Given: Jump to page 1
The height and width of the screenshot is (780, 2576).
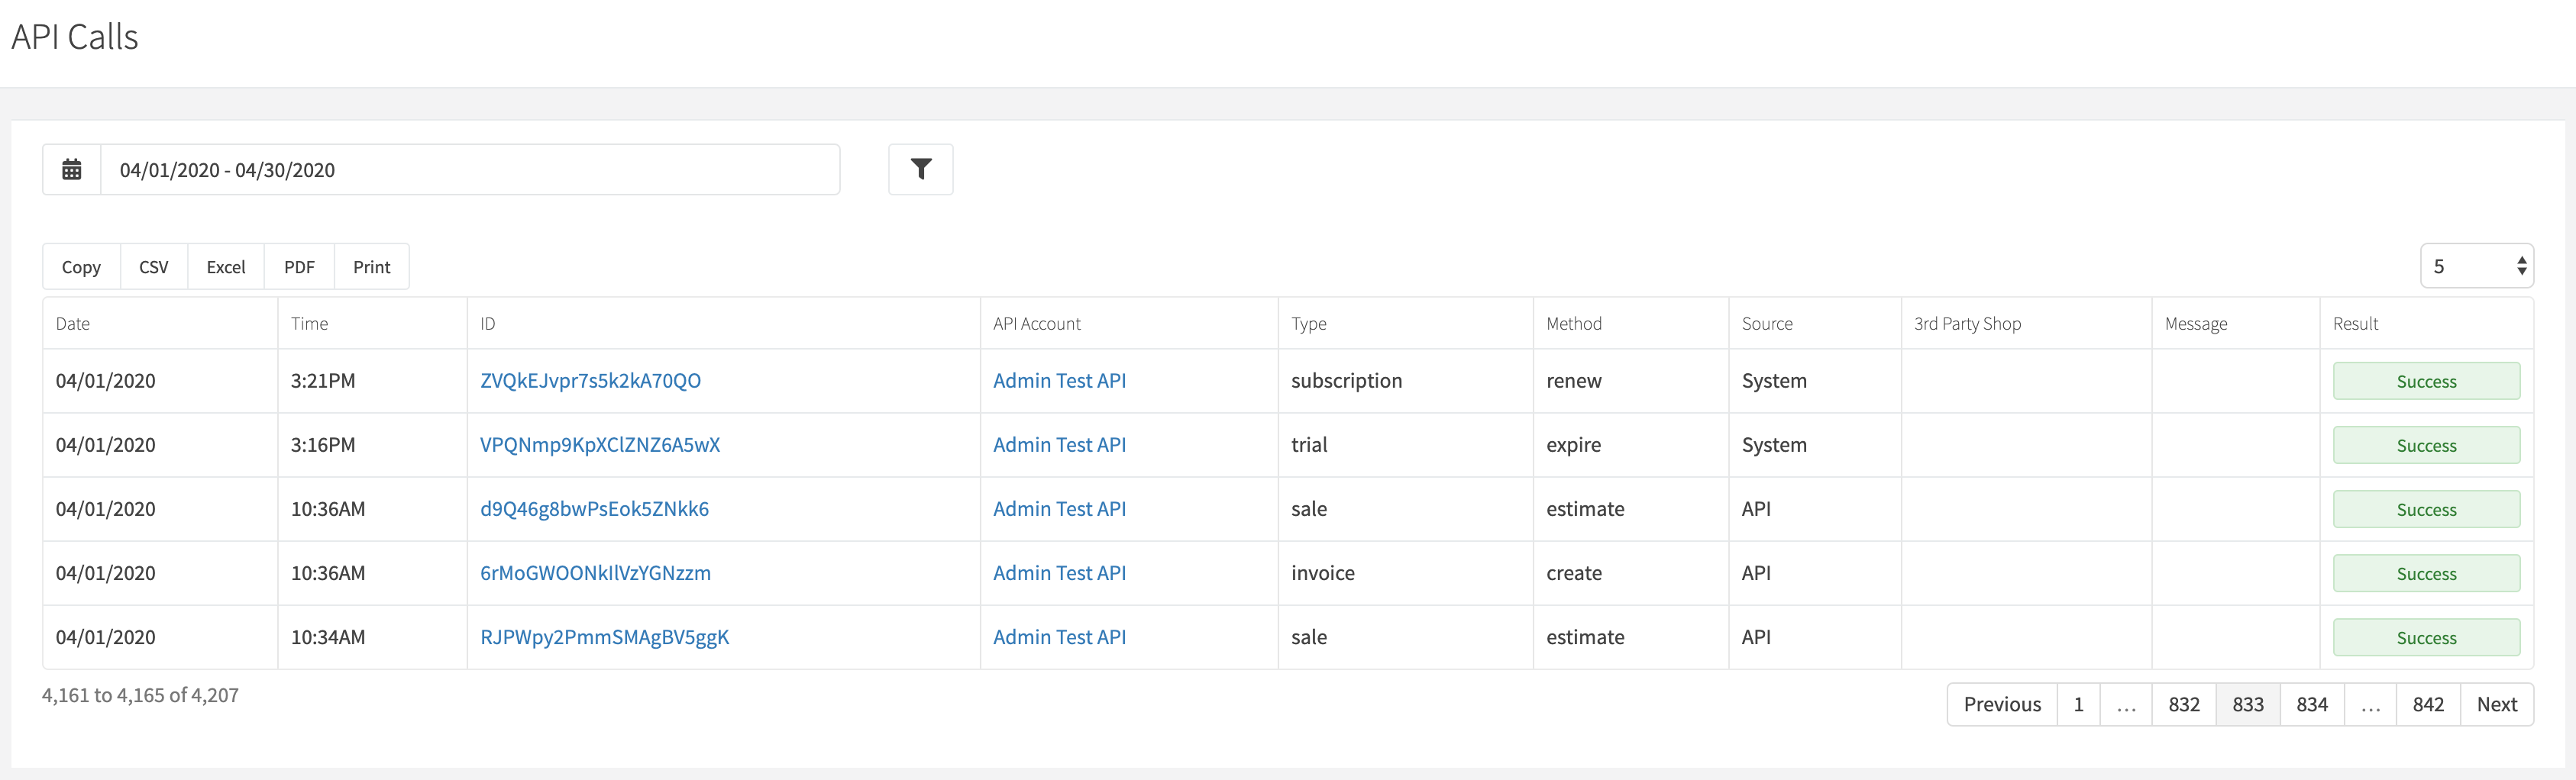Looking at the screenshot, I should [2078, 704].
